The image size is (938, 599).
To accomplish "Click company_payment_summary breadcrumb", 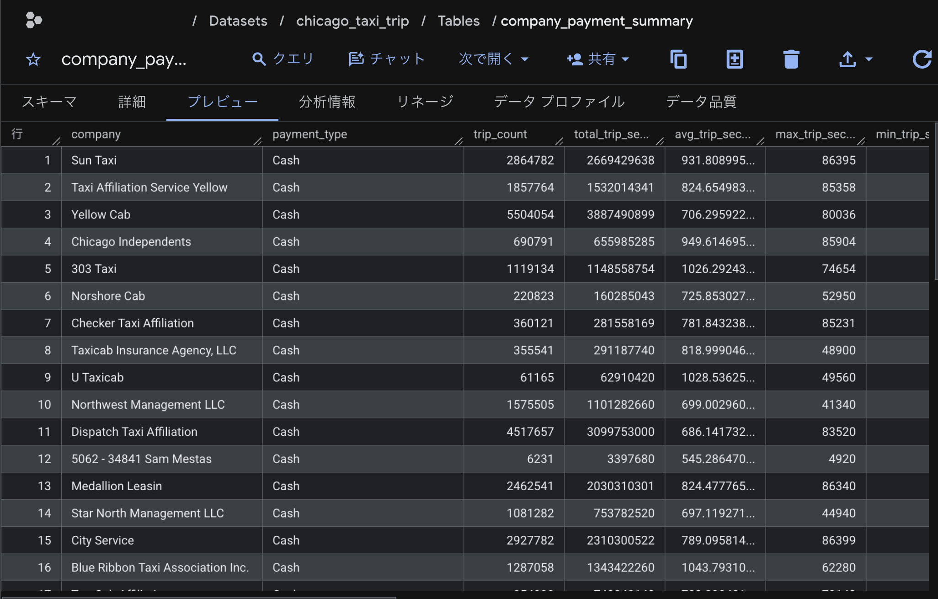I will tap(597, 21).
